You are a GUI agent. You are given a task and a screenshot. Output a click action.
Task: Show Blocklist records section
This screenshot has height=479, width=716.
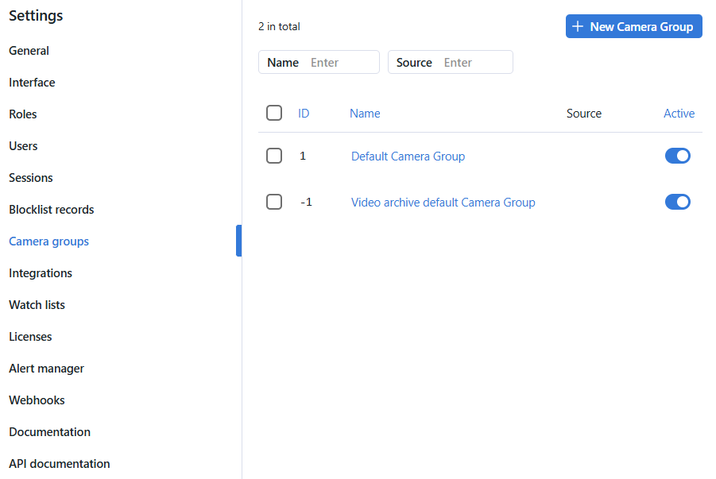coord(51,210)
